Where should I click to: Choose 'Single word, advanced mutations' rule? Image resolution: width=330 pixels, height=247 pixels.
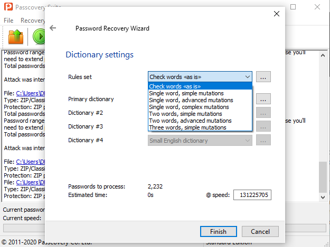click(200, 100)
